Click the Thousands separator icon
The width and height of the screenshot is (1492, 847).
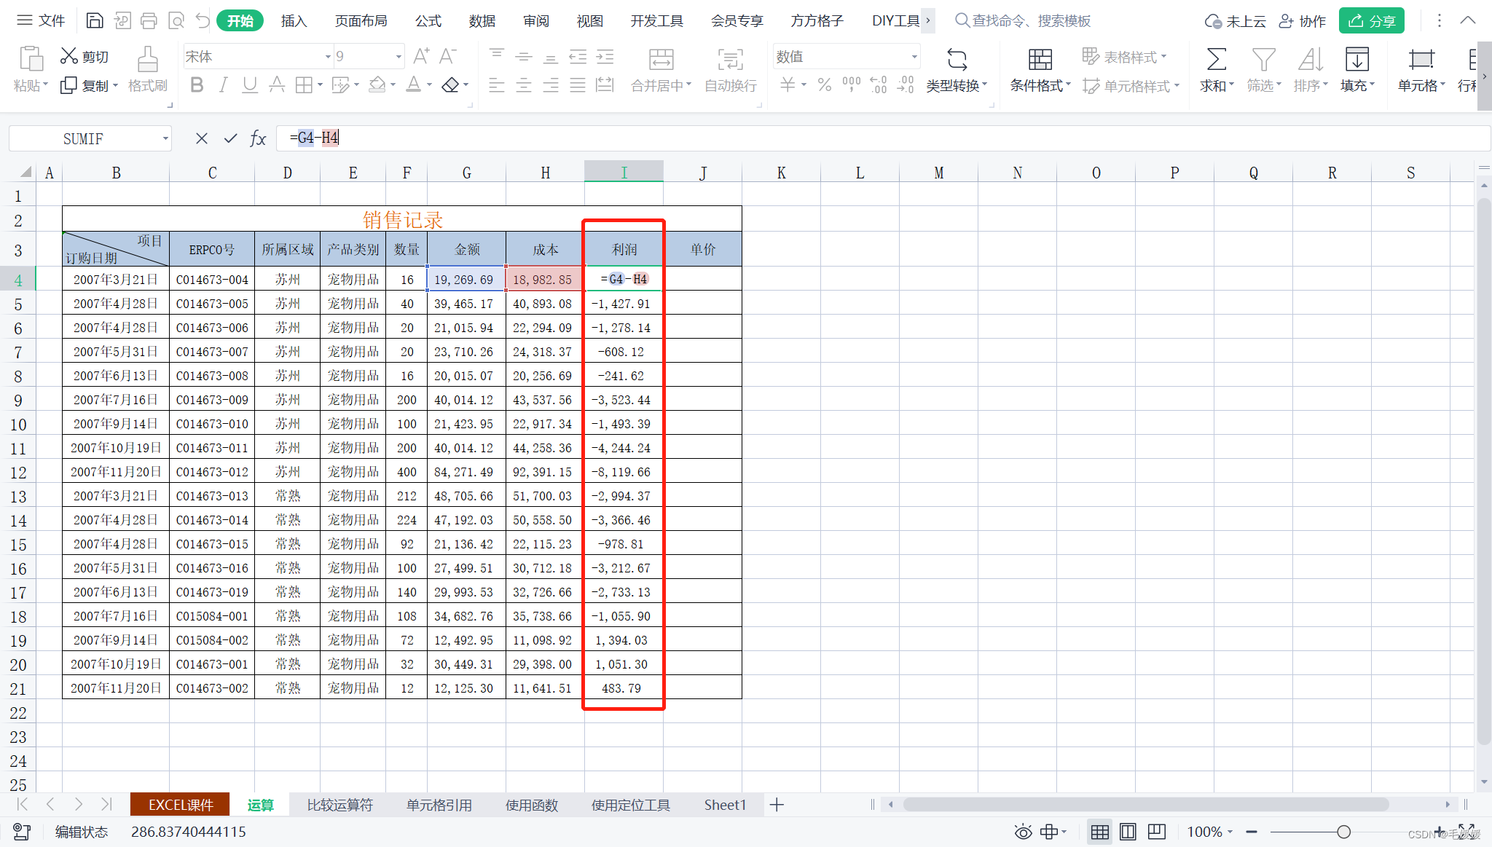pos(852,85)
